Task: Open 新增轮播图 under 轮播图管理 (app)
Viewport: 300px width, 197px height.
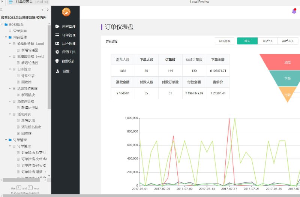Action: click(30, 50)
